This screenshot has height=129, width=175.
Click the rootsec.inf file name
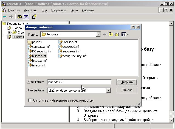[x=70, y=42]
